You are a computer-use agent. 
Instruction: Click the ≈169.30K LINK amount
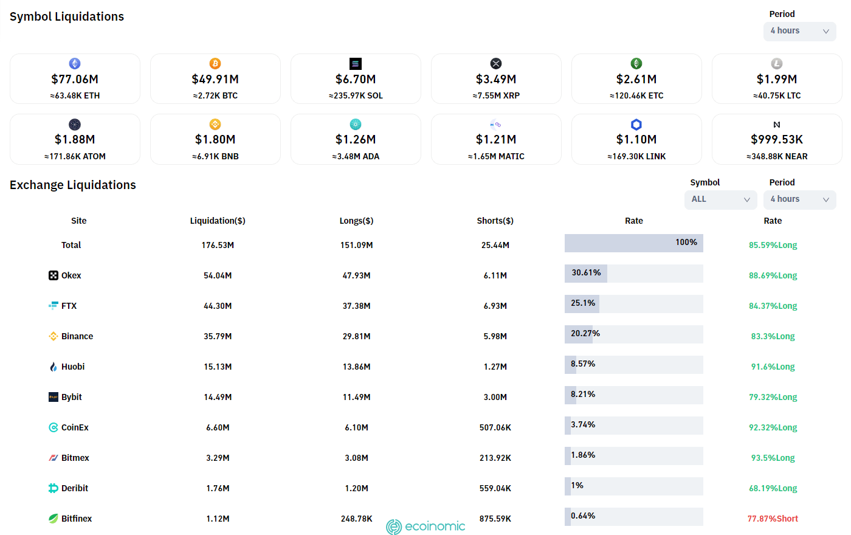(x=636, y=156)
